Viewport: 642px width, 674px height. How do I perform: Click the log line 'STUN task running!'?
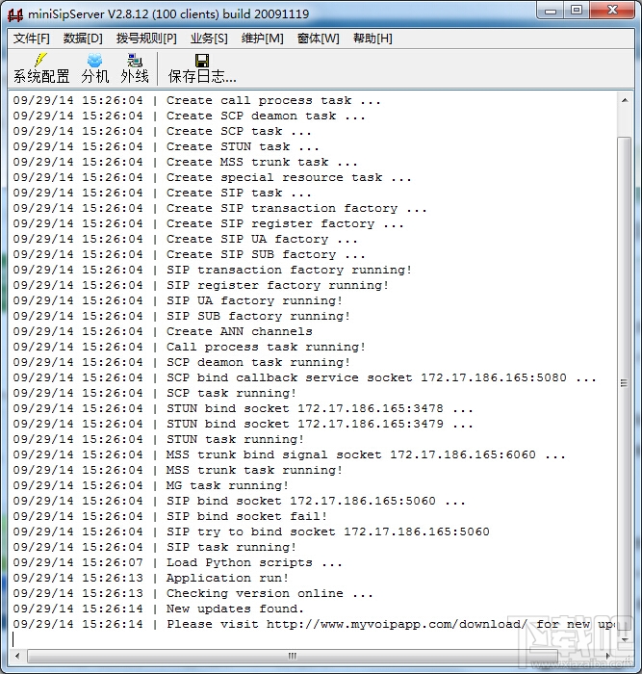click(x=235, y=440)
